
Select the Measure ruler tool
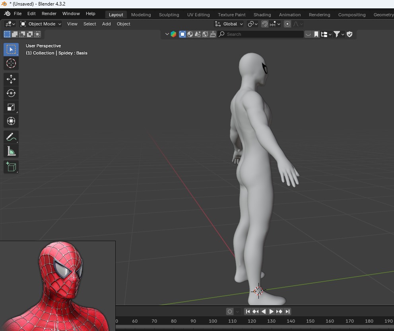(x=11, y=151)
